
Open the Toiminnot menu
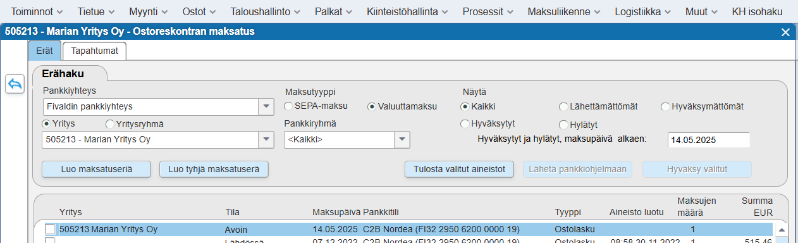coord(37,11)
